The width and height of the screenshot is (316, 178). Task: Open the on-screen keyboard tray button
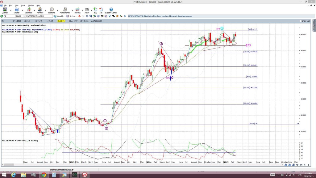coord(273,175)
